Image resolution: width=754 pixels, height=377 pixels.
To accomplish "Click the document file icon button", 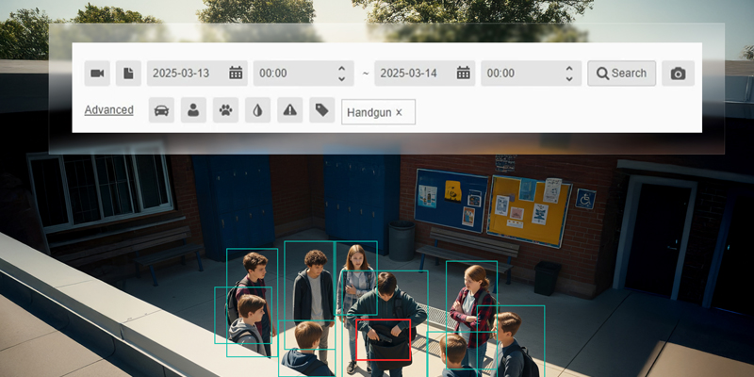I will point(128,74).
